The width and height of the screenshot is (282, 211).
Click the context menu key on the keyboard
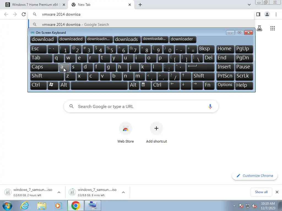click(x=145, y=85)
